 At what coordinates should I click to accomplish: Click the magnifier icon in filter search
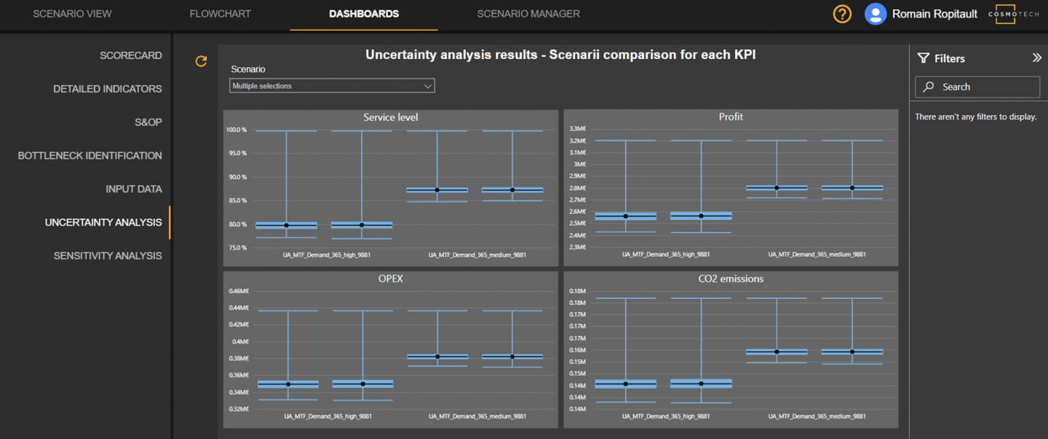click(929, 87)
